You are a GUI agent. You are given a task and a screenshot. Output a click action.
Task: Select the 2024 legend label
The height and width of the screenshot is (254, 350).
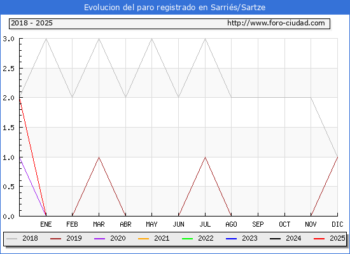[293, 238]
